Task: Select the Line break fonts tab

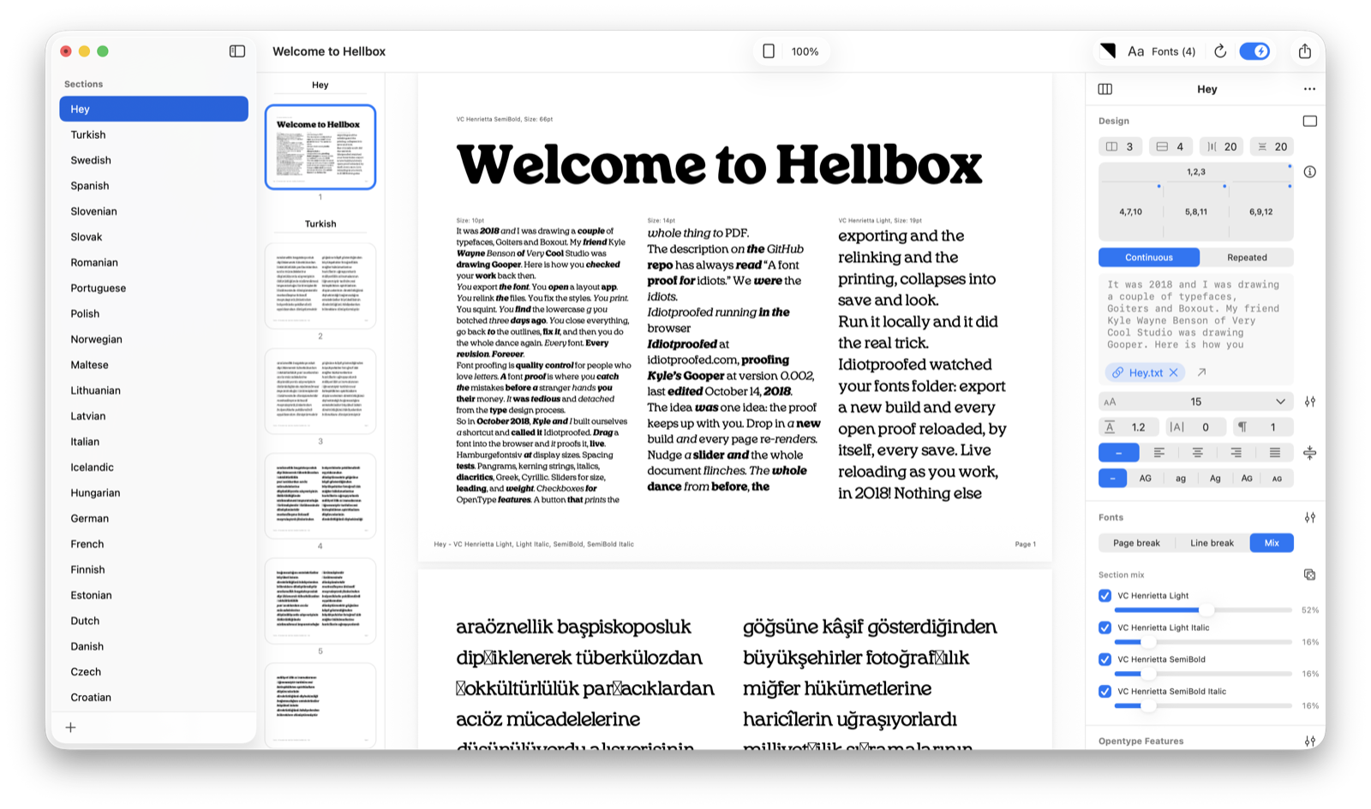Action: (1212, 543)
